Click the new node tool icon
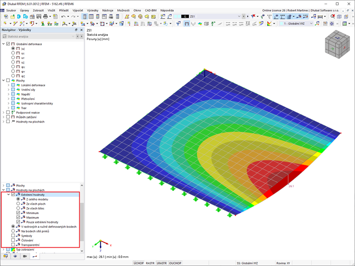Viewport: 355px width, 266px height. (x=5, y=23)
